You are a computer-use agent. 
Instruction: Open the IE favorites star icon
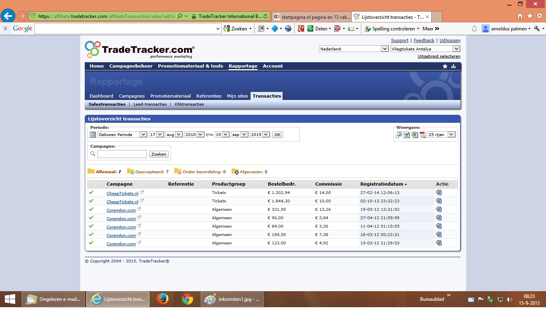pyautogui.click(x=530, y=16)
